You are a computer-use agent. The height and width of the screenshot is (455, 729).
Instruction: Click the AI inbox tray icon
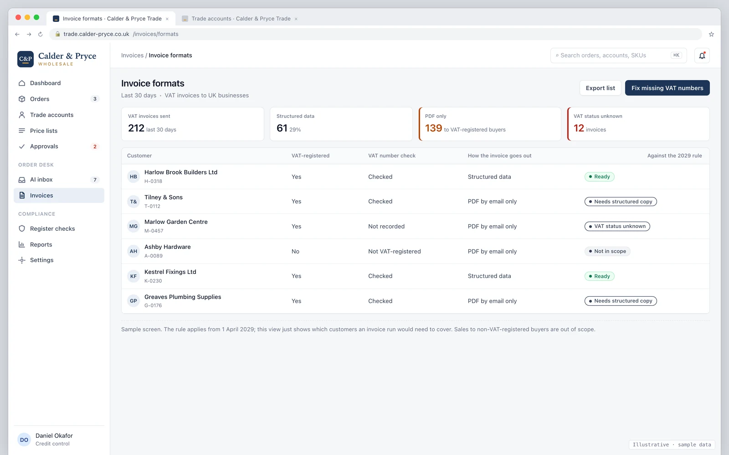(22, 180)
